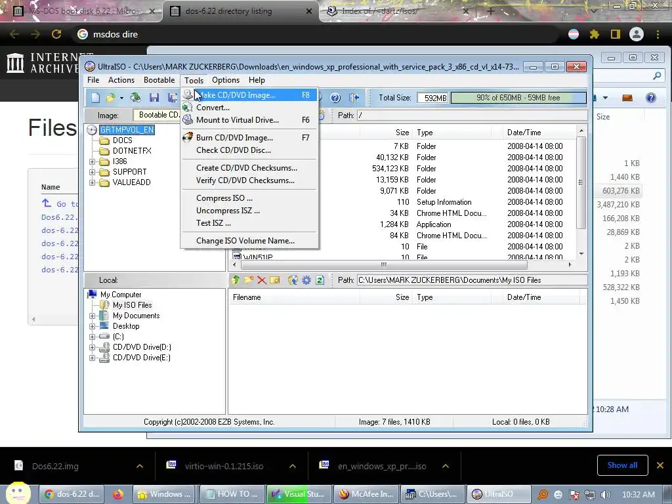Expand the CD/DVD Drive(E:) node
The image size is (672, 504).
[92, 358]
